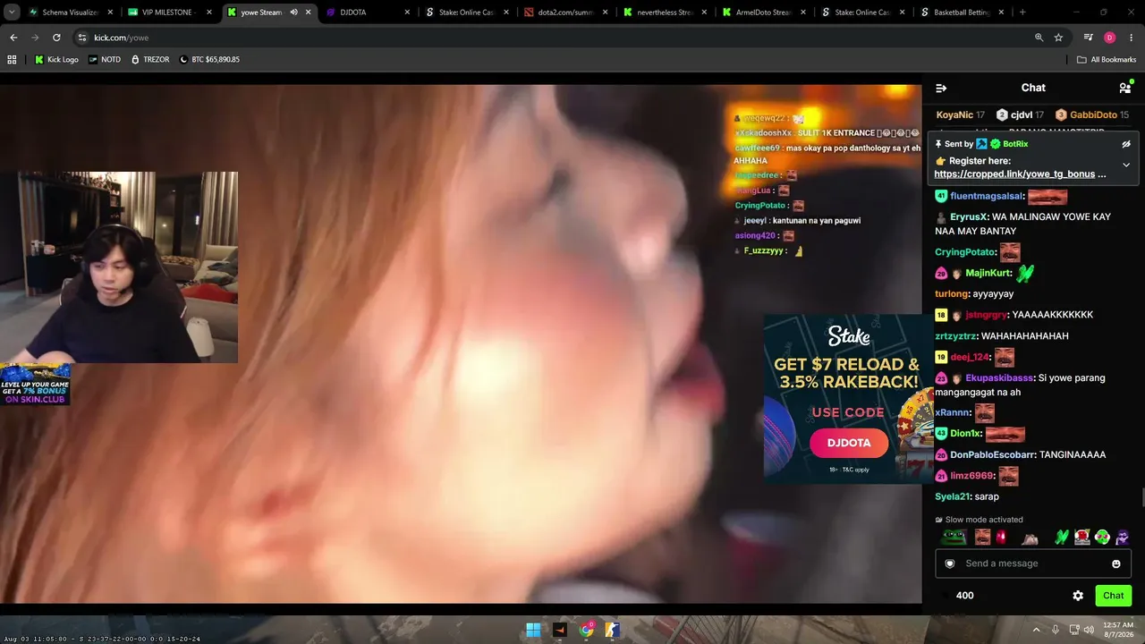Open the apps grid in bookmarks bar
The image size is (1145, 644).
12,60
